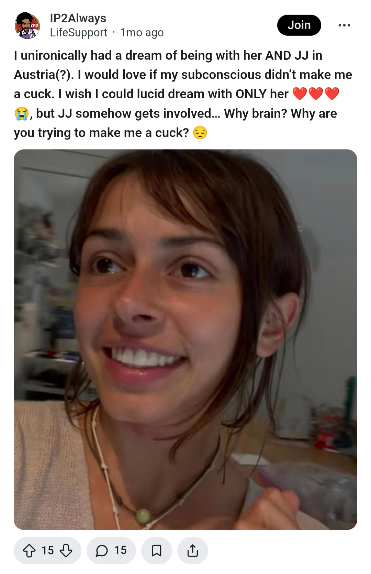
Task: Share the post using the share icon
Action: pyautogui.click(x=193, y=551)
